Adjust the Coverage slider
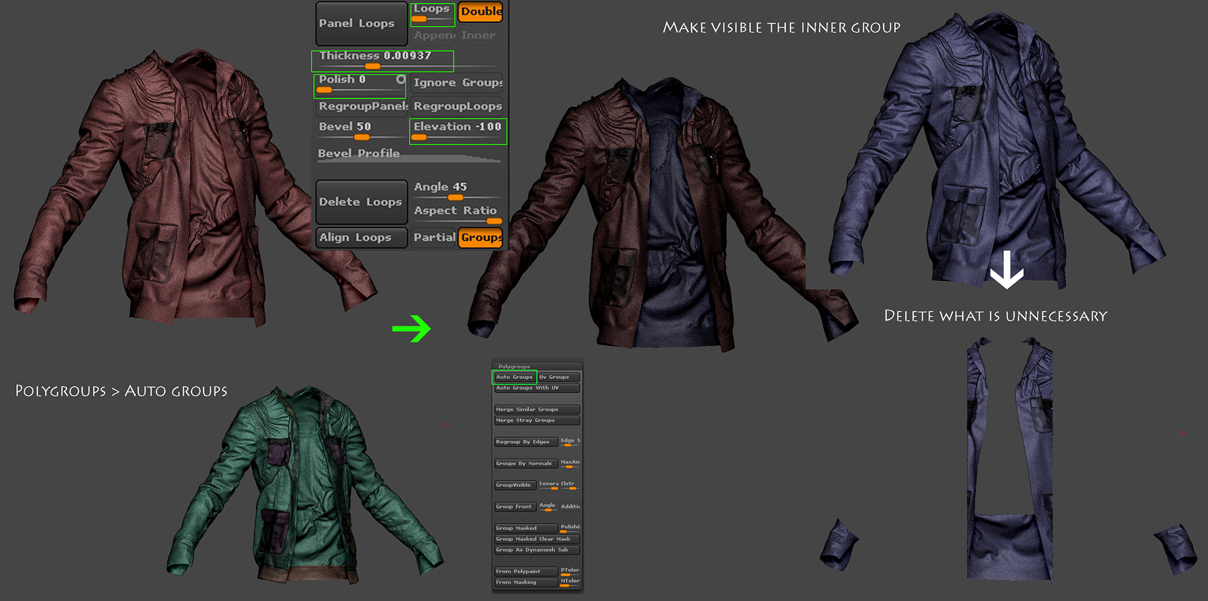Image resolution: width=1208 pixels, height=601 pixels. [549, 485]
